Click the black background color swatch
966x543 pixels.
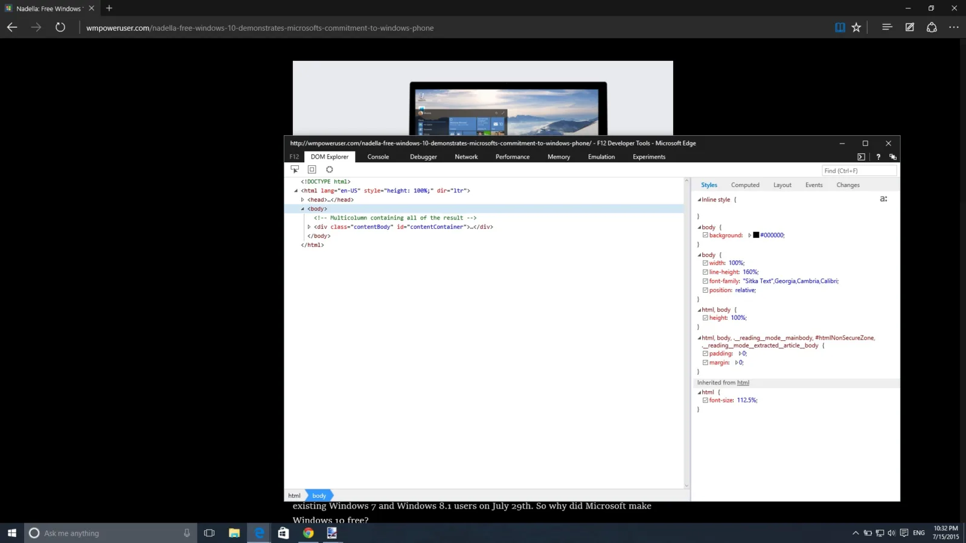point(756,235)
